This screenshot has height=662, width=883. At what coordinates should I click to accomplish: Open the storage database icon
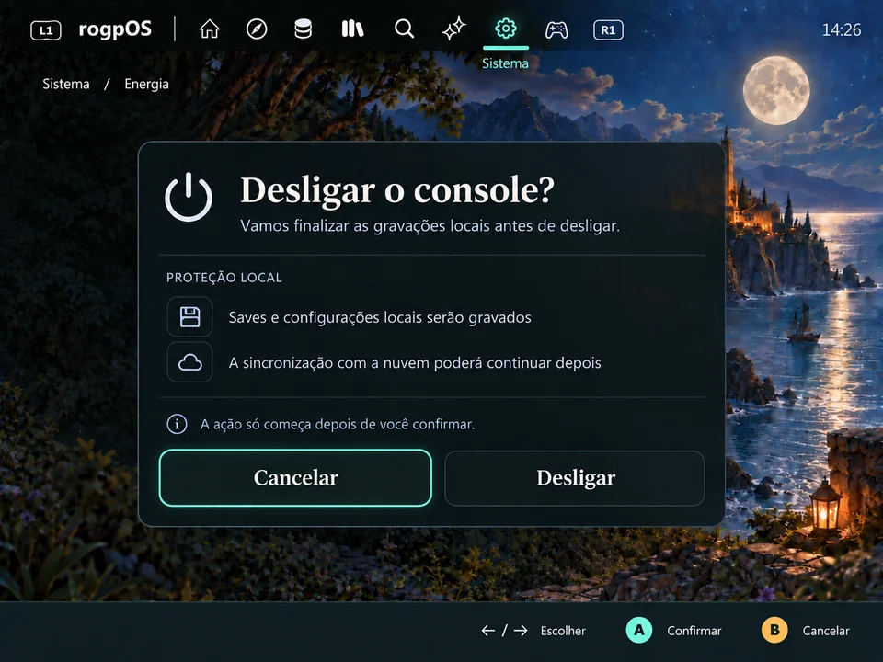click(x=303, y=29)
